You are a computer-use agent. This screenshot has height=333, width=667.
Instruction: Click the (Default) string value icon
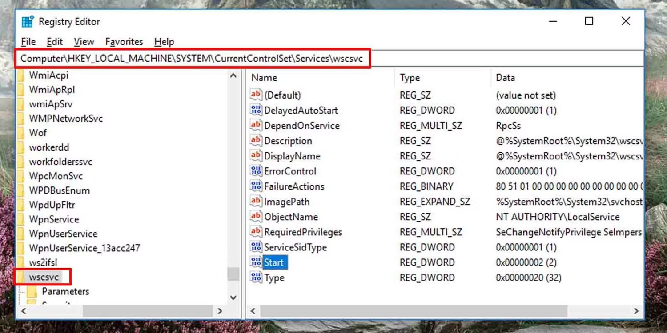coord(256,95)
